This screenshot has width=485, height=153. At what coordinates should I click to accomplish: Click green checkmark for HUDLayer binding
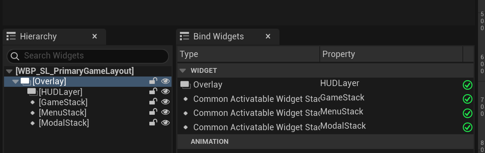click(468, 85)
